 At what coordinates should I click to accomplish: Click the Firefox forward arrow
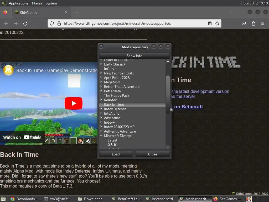pos(16,23)
